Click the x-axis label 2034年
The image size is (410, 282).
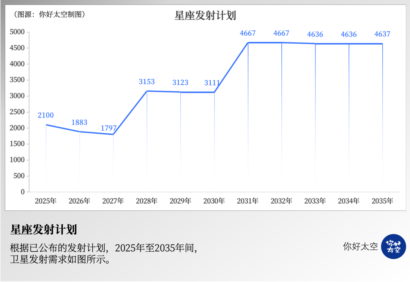tap(348, 201)
